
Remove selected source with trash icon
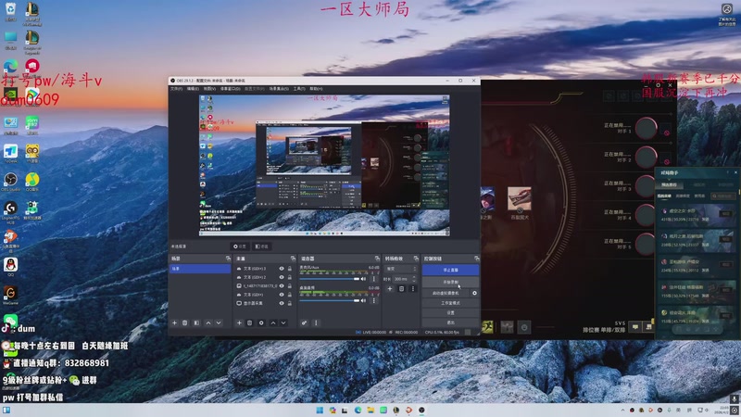pyautogui.click(x=250, y=322)
